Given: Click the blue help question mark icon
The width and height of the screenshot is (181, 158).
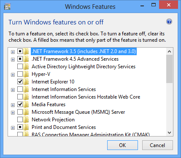Looking at the screenshot, I should coord(169,21).
